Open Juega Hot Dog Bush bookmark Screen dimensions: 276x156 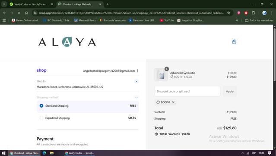click(190, 20)
